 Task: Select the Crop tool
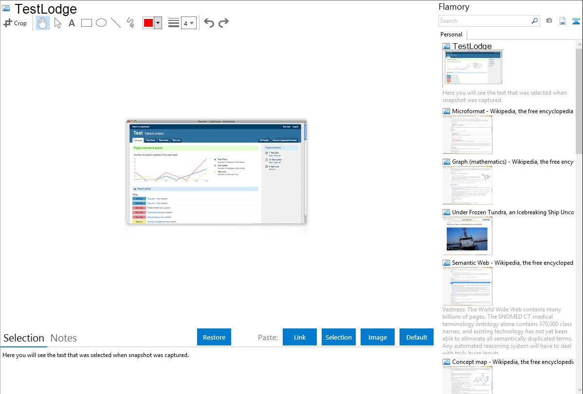[15, 23]
